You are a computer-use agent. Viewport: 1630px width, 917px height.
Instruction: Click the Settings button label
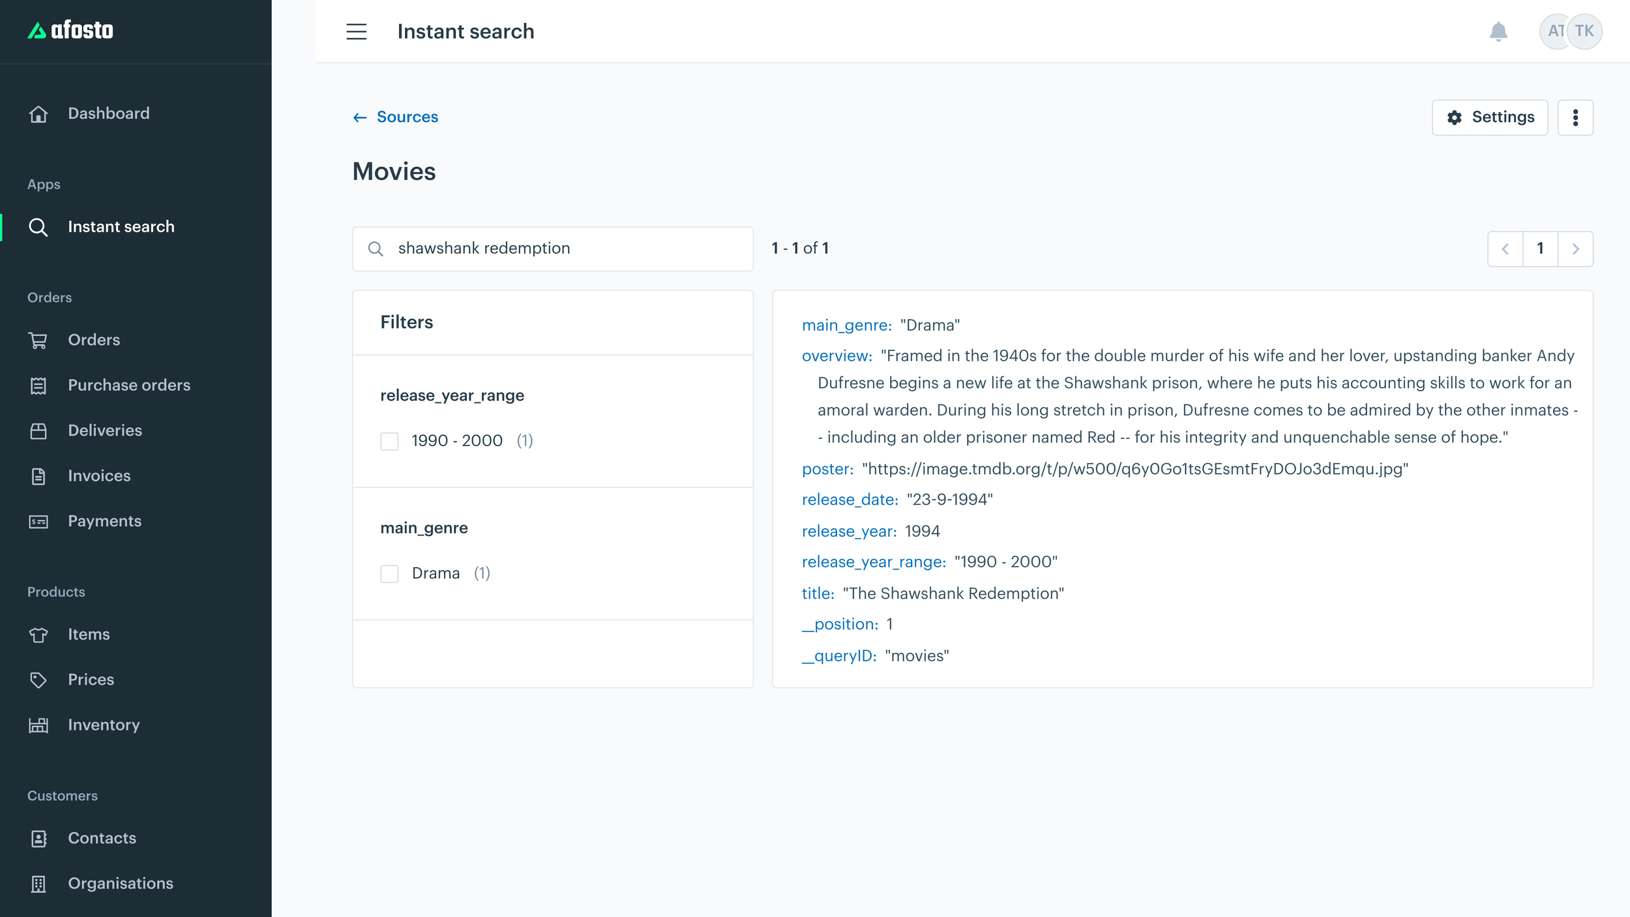(1503, 117)
